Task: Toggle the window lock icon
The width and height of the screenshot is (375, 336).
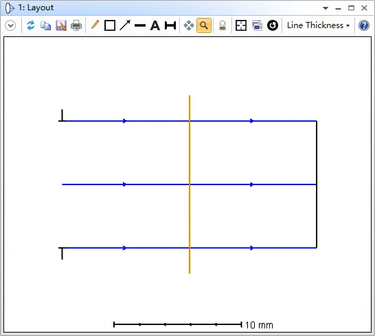Action: 223,25
